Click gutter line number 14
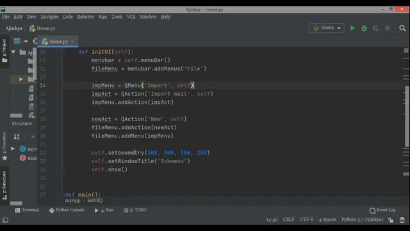 coord(43,85)
